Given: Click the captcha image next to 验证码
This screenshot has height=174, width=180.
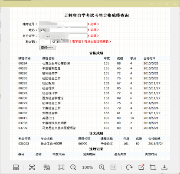Looking at the screenshot, I should [x=60, y=41].
